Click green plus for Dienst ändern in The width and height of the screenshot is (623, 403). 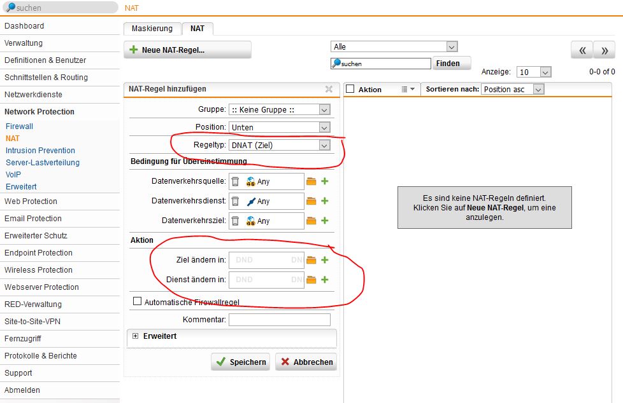[x=325, y=280]
